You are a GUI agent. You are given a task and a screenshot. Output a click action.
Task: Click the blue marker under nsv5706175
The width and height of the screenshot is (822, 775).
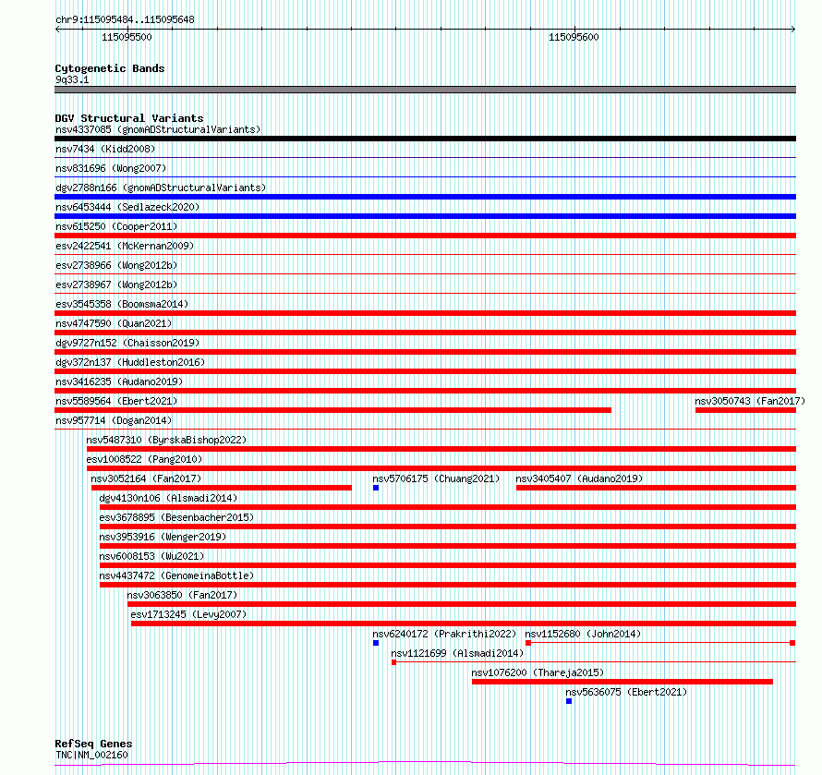coord(376,488)
